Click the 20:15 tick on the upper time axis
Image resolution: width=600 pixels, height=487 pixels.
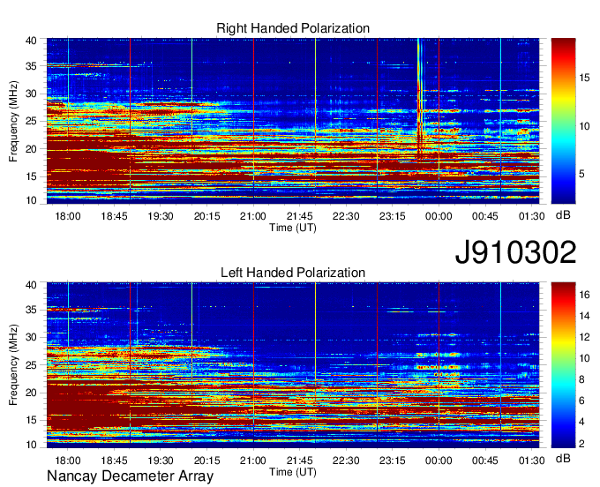coord(206,216)
